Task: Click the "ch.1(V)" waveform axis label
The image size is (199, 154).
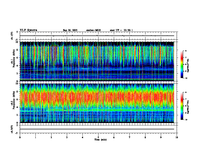Action: [x=12, y=36]
